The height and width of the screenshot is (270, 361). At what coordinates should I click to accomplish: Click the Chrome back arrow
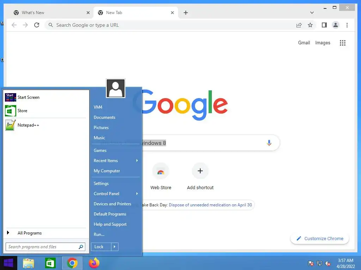coord(14,25)
